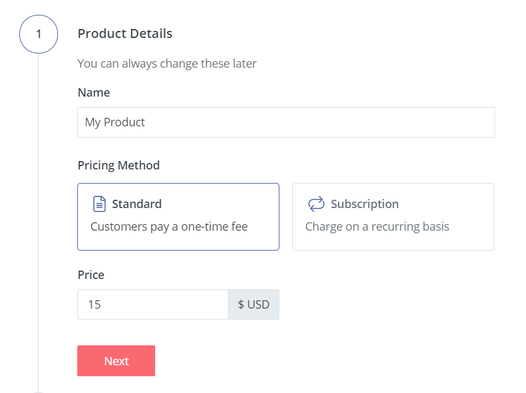Focus the Price field showing 15
The image size is (526, 393).
pyautogui.click(x=153, y=304)
